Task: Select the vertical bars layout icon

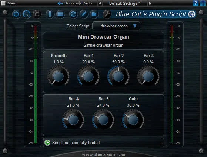Action: click(50, 14)
